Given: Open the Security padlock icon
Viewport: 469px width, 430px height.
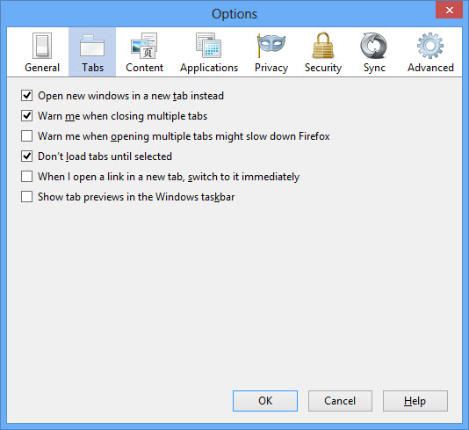Looking at the screenshot, I should 322,45.
